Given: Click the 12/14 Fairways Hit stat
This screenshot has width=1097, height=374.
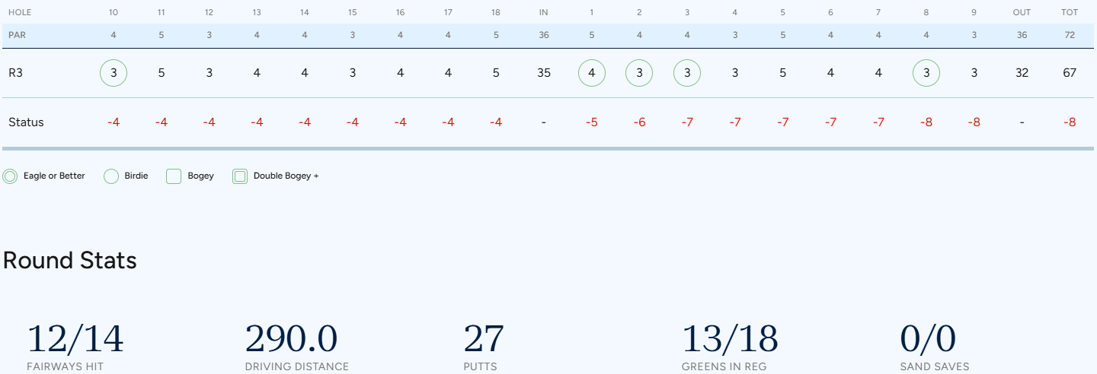Looking at the screenshot, I should 75,339.
